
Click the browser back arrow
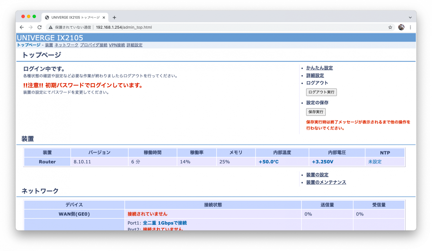point(22,27)
